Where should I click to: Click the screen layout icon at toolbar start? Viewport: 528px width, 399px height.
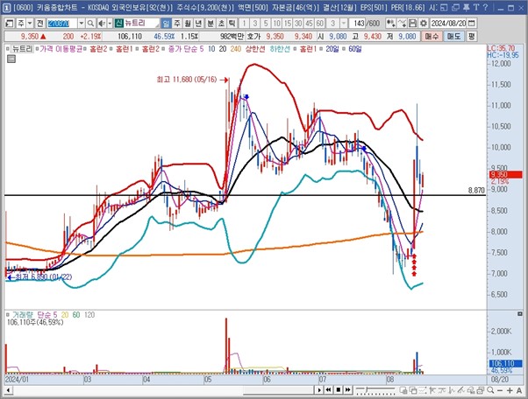tap(11, 23)
